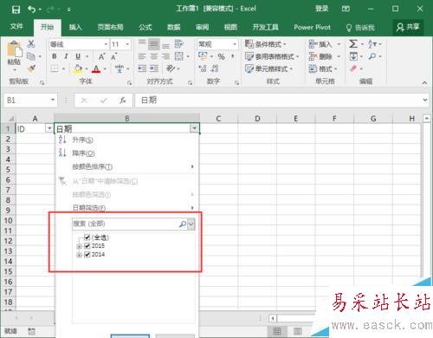433x338 pixels.
Task: Increase indent in alignment group
Action: (154, 68)
